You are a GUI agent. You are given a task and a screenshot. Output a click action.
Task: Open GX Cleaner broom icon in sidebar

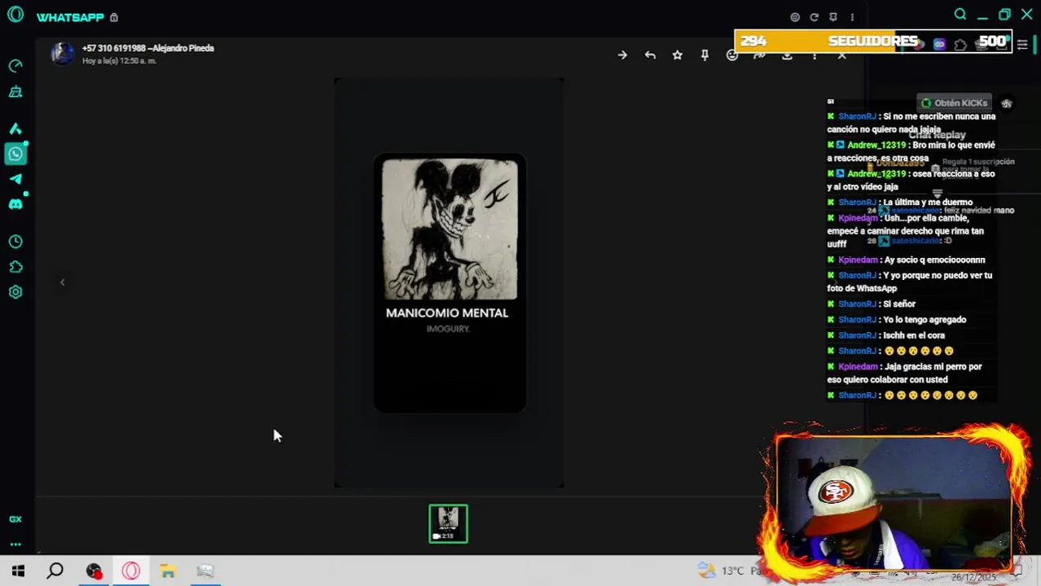pyautogui.click(x=15, y=92)
